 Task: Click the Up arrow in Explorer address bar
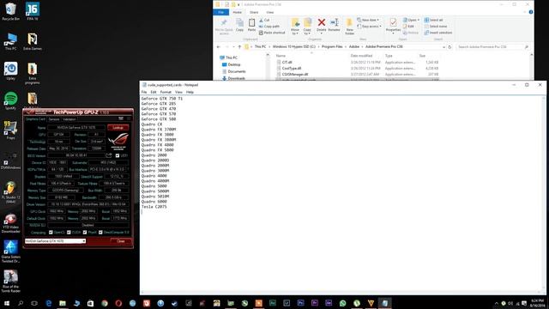239,46
